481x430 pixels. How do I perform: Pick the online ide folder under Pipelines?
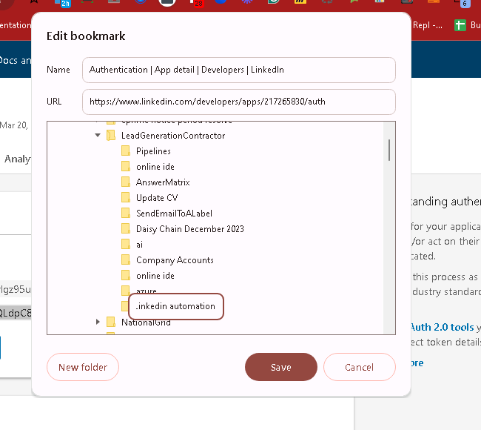click(x=155, y=167)
